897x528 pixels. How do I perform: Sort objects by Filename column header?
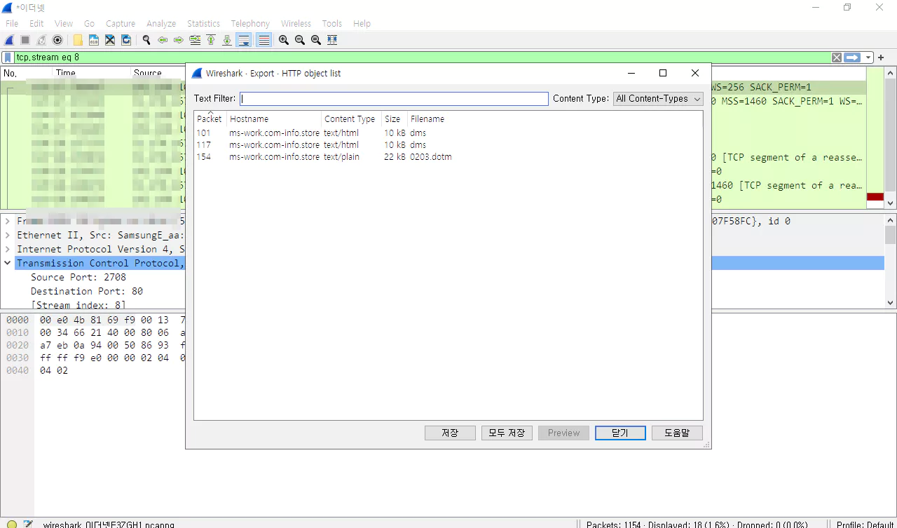pos(427,119)
